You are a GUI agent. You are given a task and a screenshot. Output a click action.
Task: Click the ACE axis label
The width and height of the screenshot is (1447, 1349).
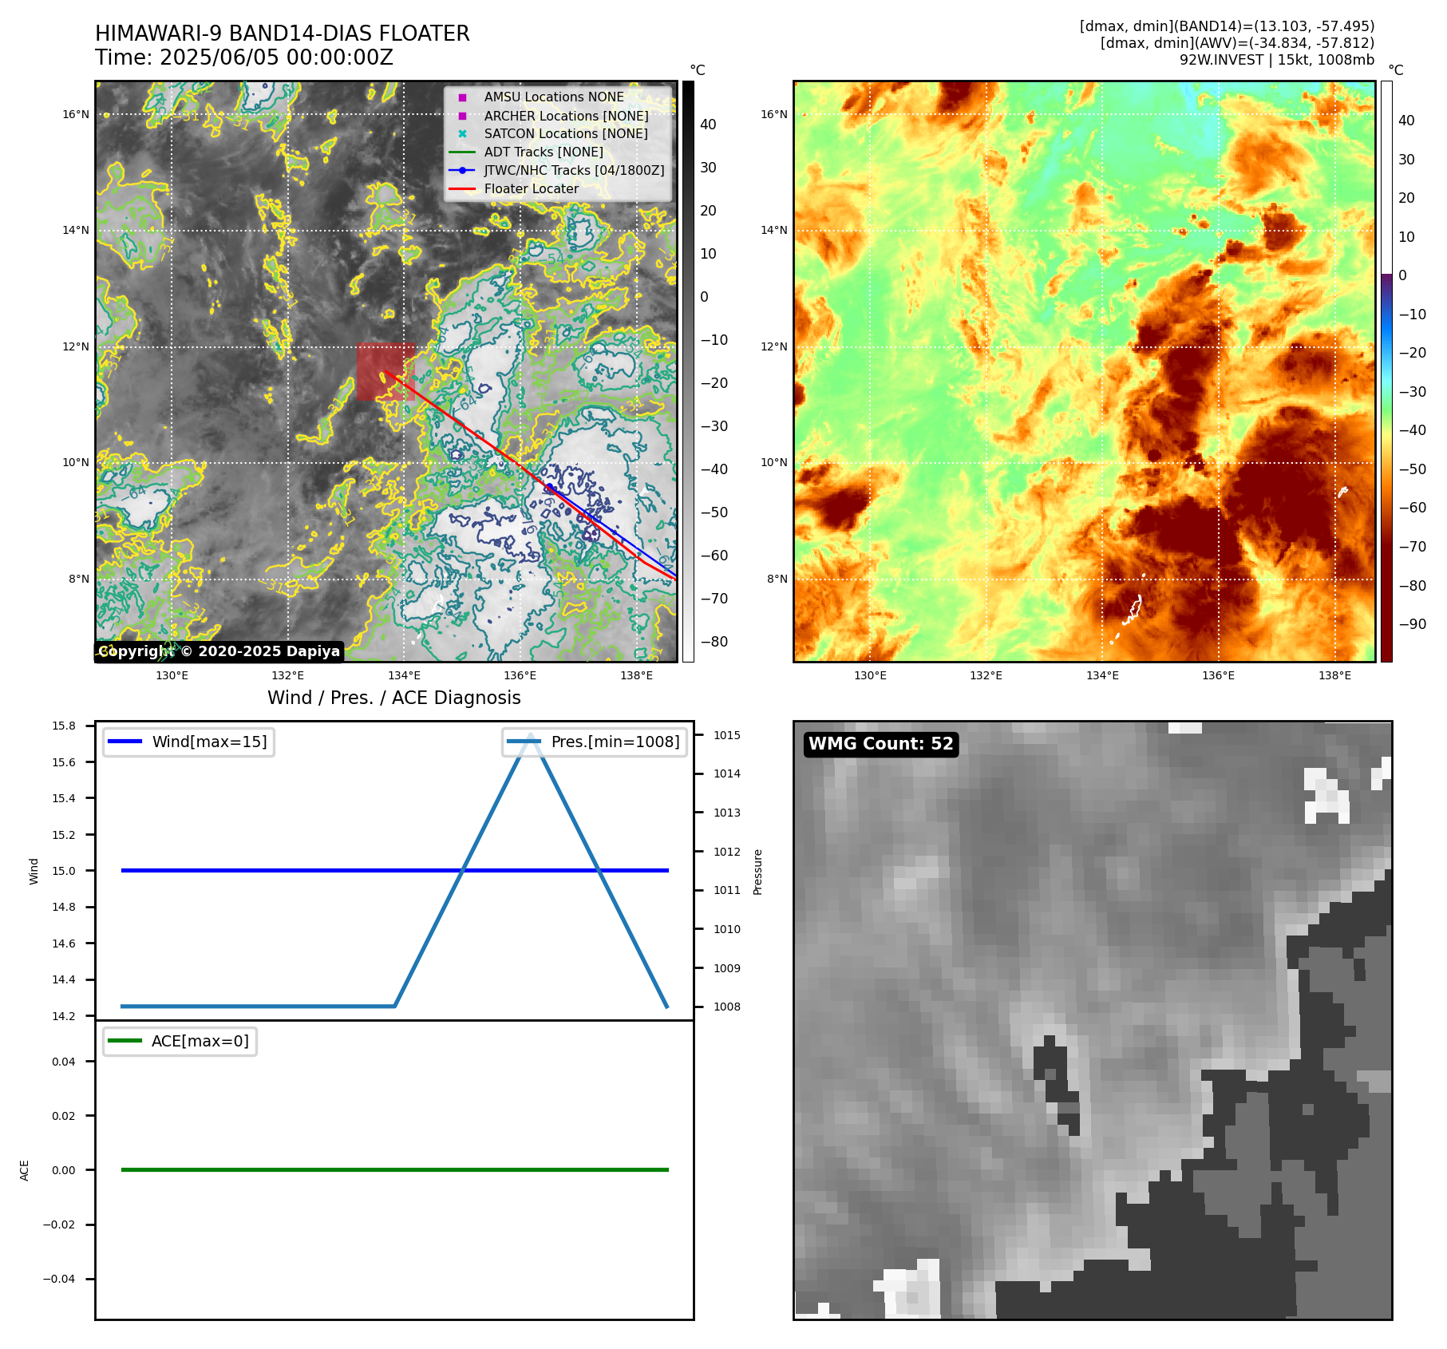25,1170
